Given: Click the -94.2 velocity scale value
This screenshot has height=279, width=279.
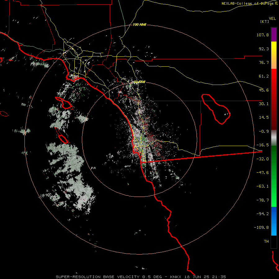Looking at the screenshot, I should [263, 214].
